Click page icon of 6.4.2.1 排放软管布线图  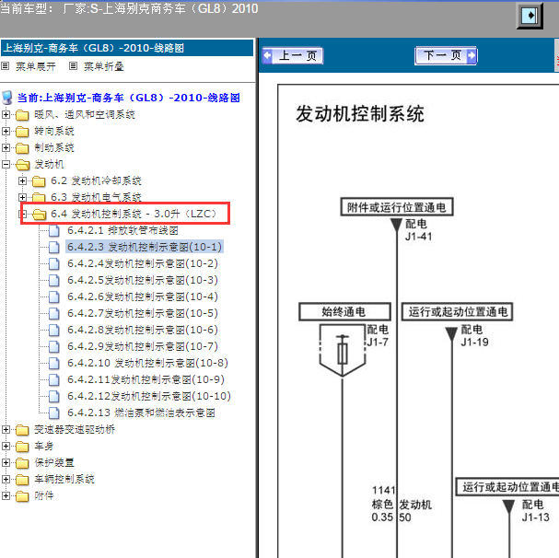tap(53, 231)
